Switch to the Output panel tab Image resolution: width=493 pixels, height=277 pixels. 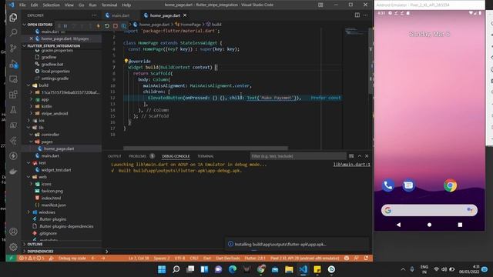pyautogui.click(x=115, y=156)
